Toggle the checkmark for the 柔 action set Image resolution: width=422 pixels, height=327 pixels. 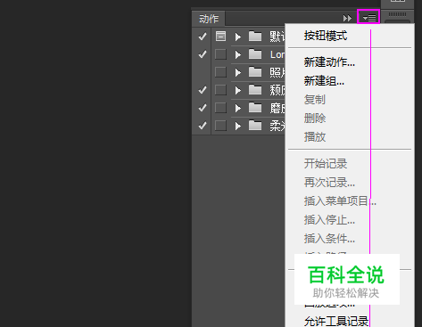203,126
